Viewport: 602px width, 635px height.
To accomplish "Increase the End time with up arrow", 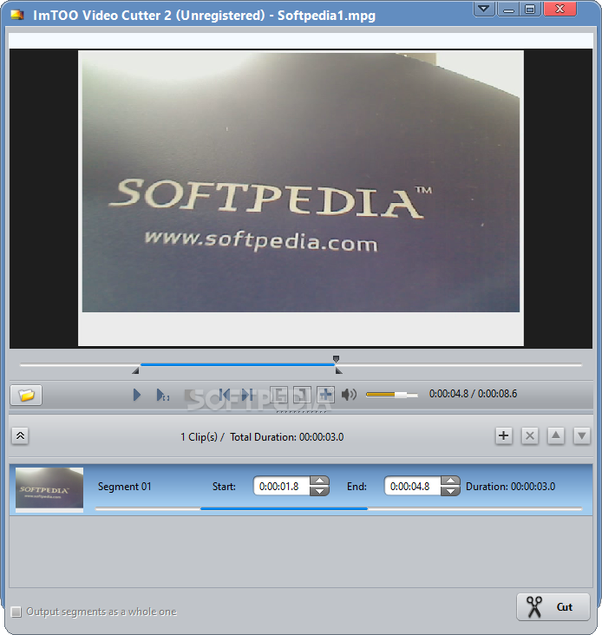I will click(450, 481).
